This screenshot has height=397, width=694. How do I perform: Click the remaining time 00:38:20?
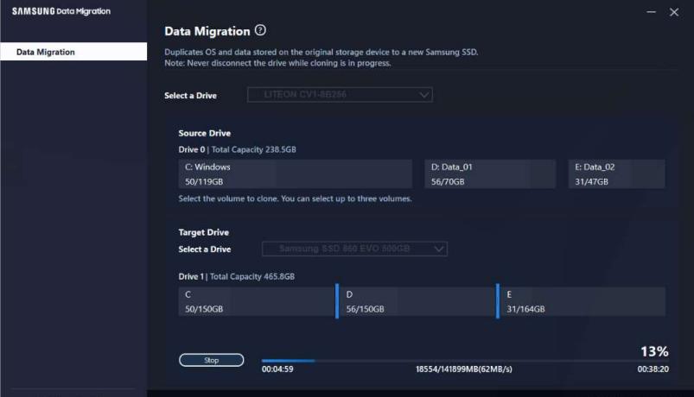(653, 369)
